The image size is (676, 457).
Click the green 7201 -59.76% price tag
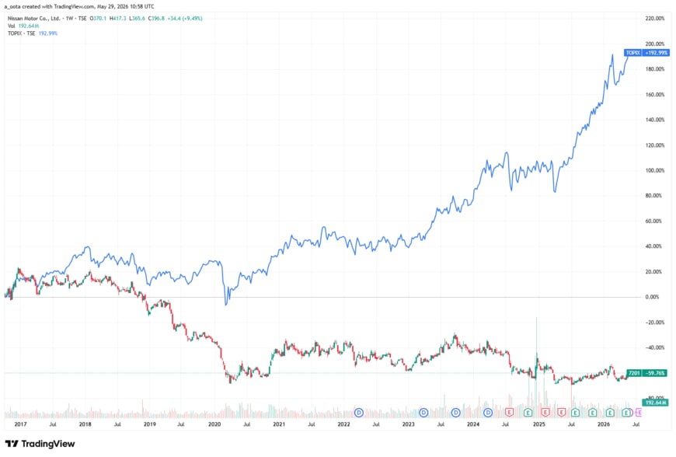pos(646,373)
